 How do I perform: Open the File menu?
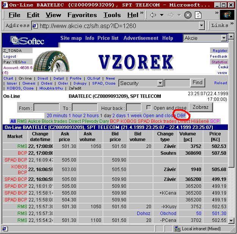point(14,15)
